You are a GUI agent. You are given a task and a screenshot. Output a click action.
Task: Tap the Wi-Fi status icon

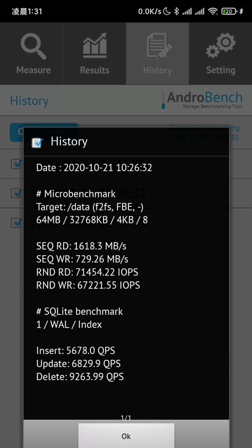[x=213, y=11]
